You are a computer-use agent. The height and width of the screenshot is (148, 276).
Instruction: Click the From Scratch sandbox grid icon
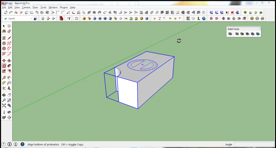point(217,19)
